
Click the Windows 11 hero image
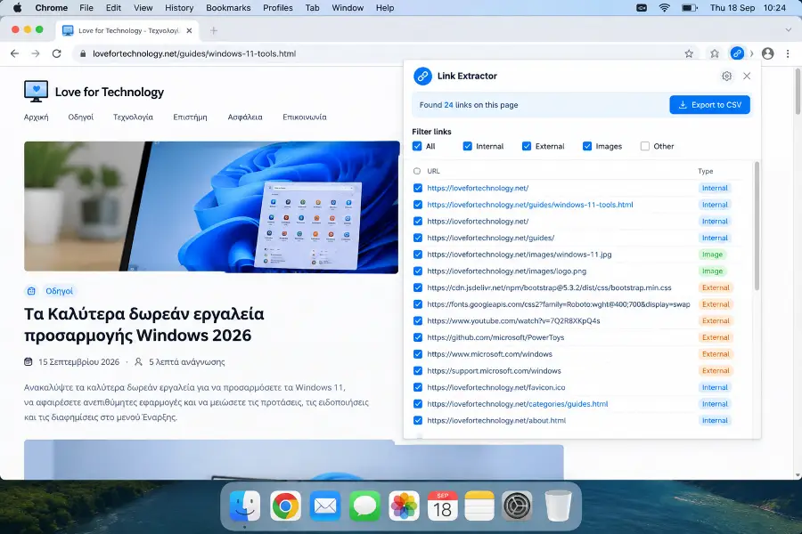tap(212, 207)
